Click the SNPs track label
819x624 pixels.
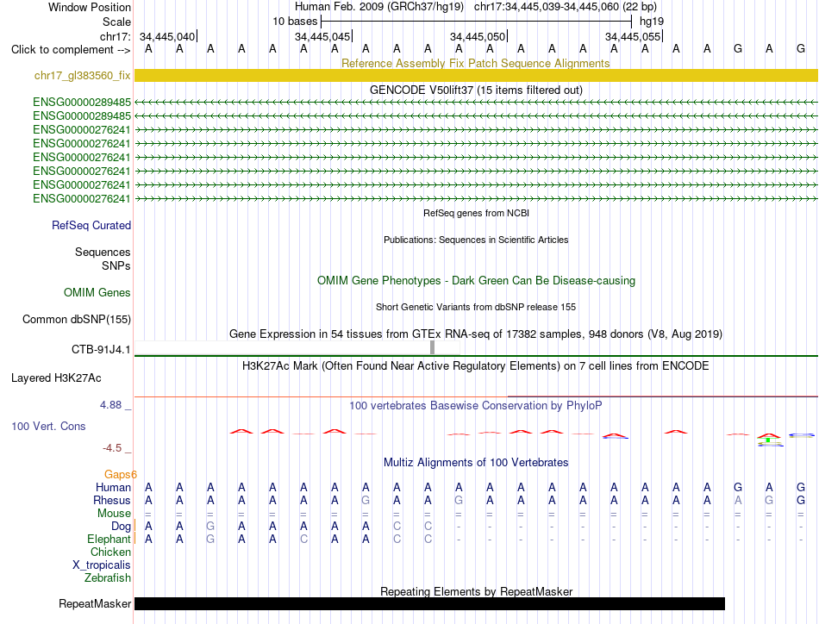pos(116,265)
